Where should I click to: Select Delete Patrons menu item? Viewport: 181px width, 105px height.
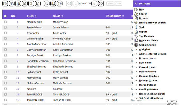coord(148,72)
